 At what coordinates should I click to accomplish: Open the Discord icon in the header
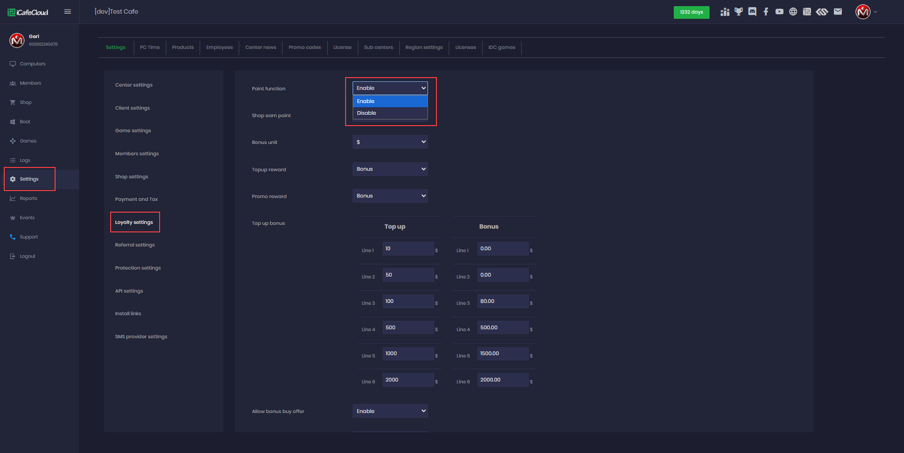pos(752,12)
